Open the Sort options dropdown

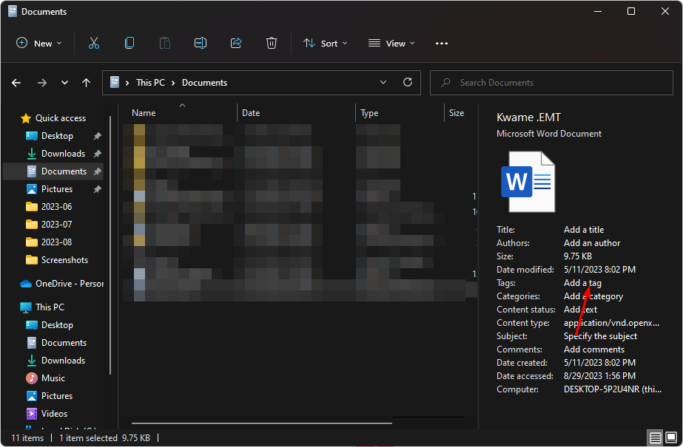click(326, 44)
